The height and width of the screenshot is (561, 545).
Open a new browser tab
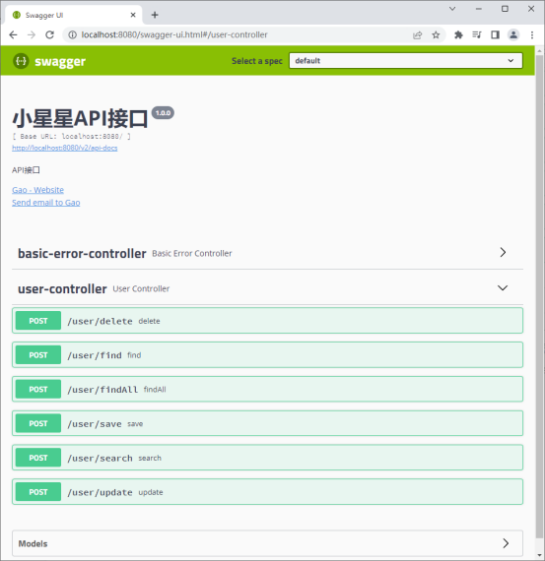(155, 15)
